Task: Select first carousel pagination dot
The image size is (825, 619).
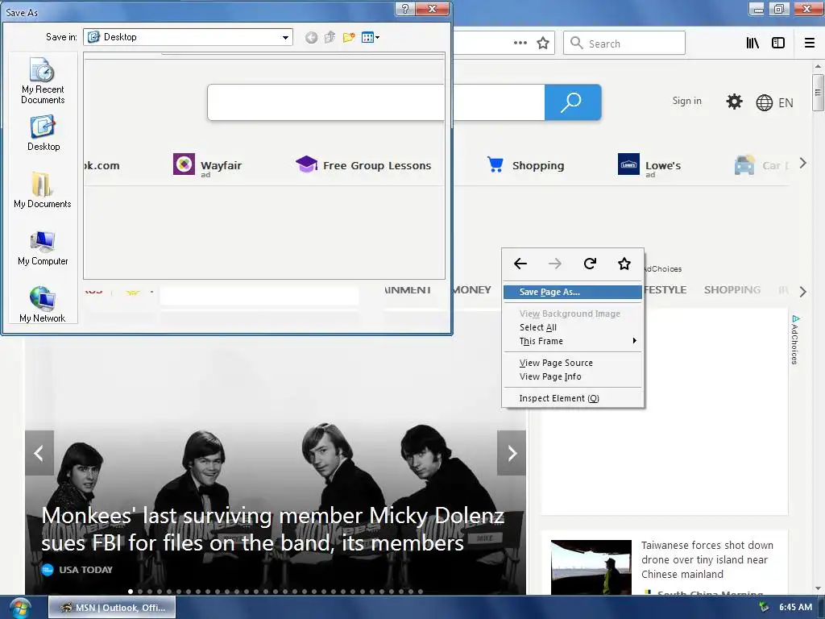Action: [x=130, y=592]
